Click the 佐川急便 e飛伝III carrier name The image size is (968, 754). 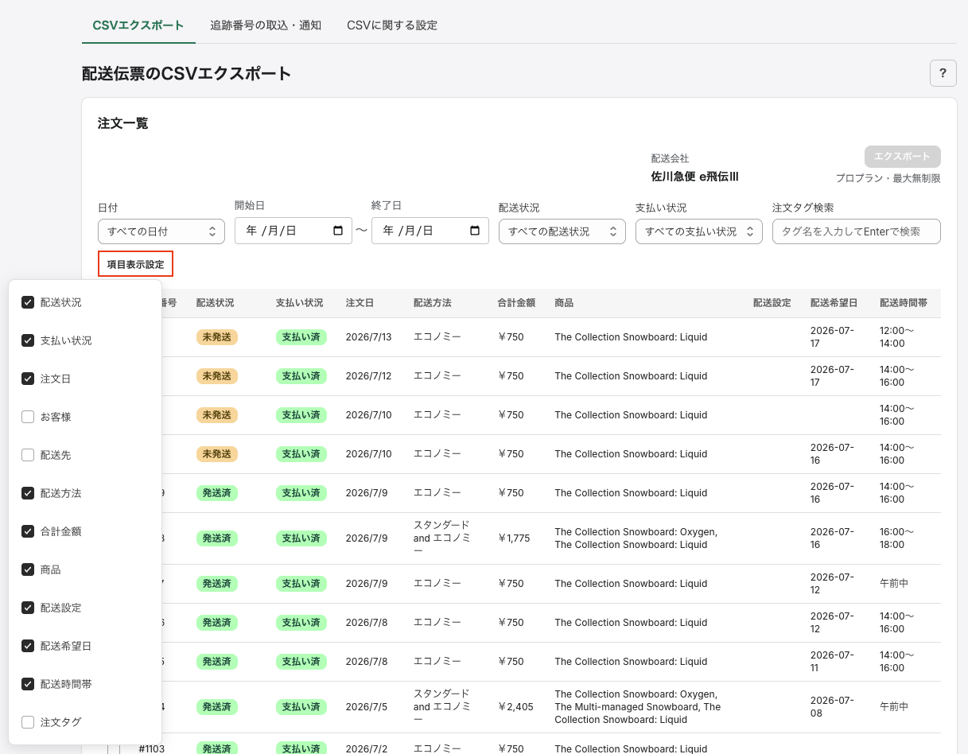pos(694,177)
